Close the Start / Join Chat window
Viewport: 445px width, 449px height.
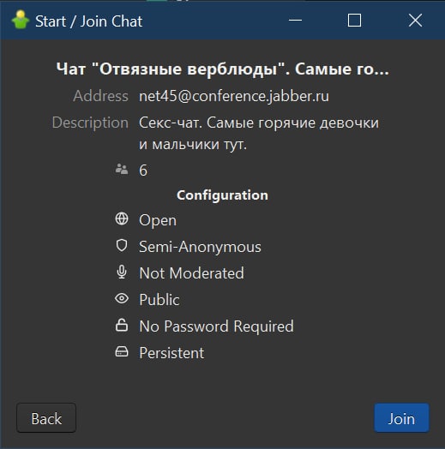click(415, 20)
